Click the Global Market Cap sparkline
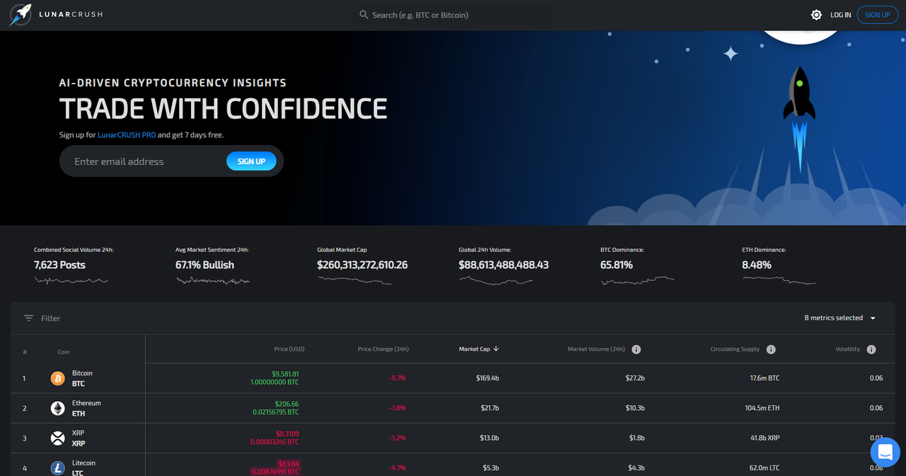 tap(354, 281)
